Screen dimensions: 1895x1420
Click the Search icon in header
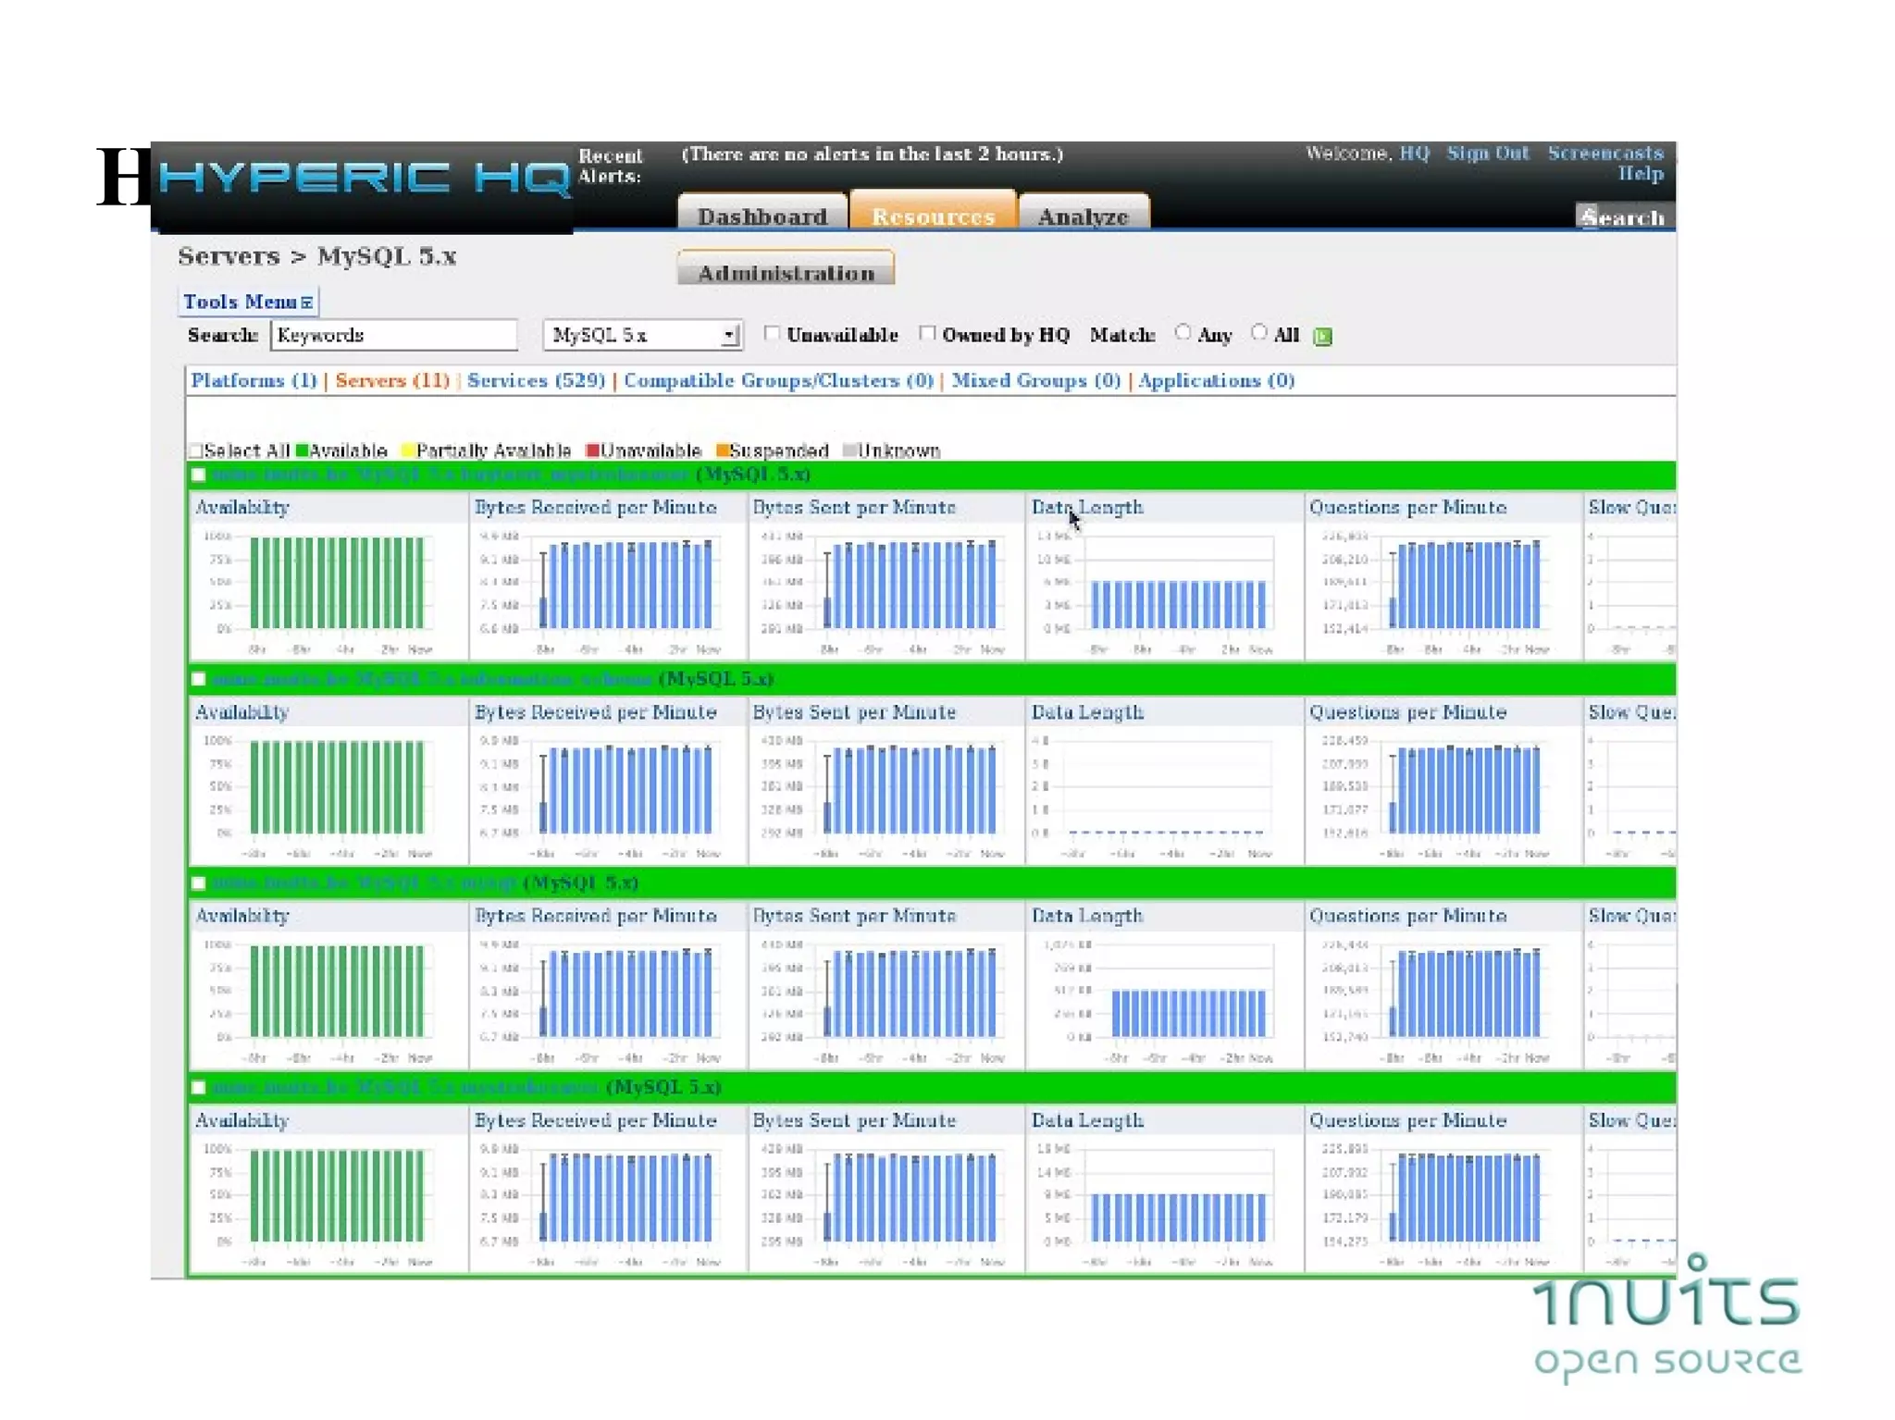[x=1588, y=216]
